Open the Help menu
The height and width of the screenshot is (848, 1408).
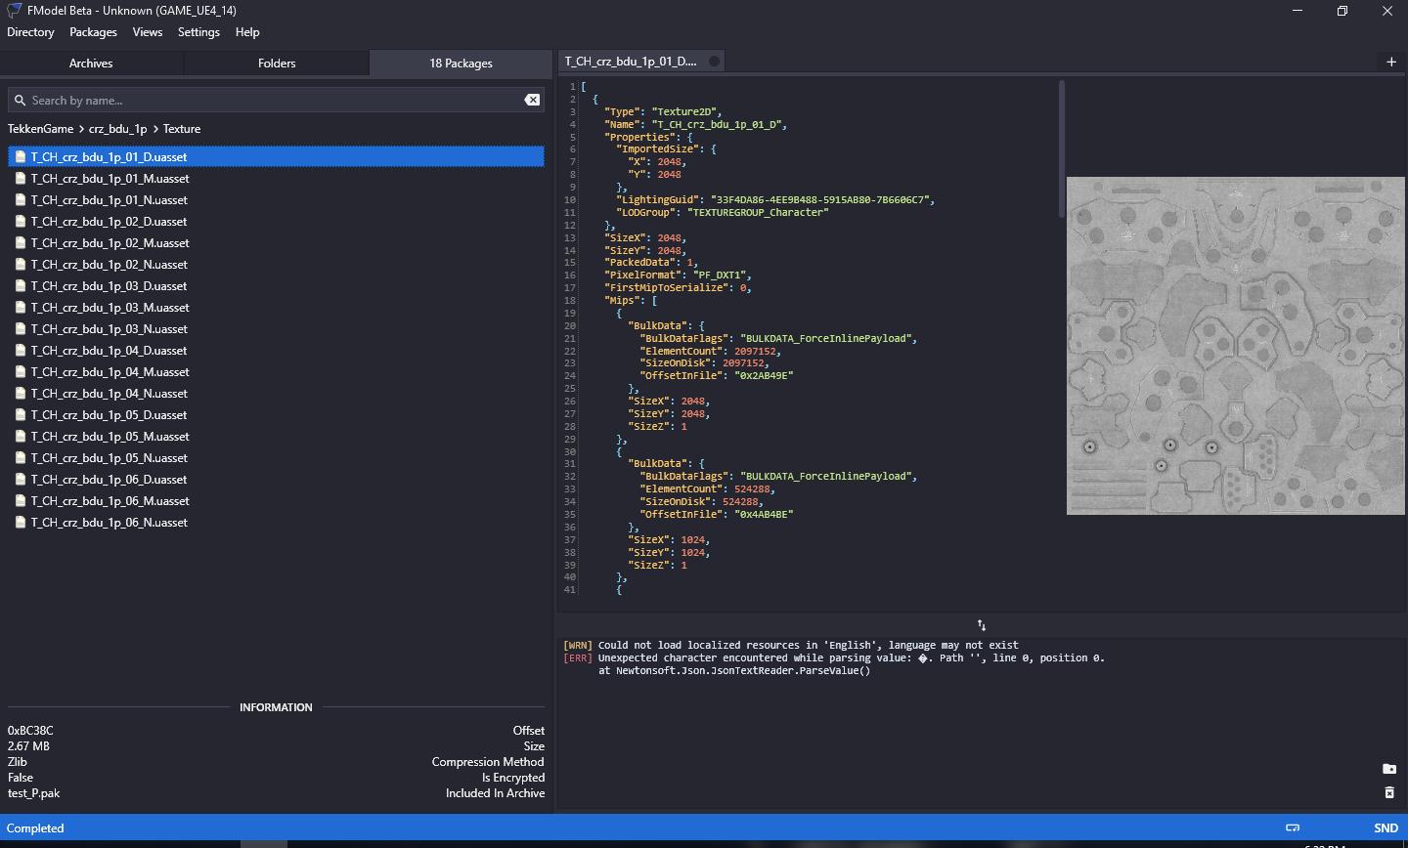click(247, 32)
